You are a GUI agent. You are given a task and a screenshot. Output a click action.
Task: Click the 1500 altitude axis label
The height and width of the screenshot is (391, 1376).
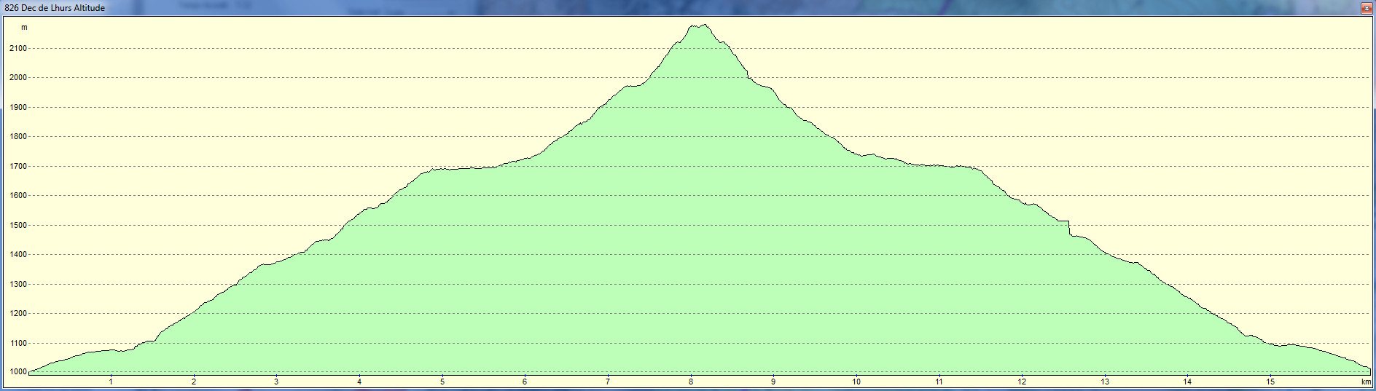pyautogui.click(x=18, y=226)
